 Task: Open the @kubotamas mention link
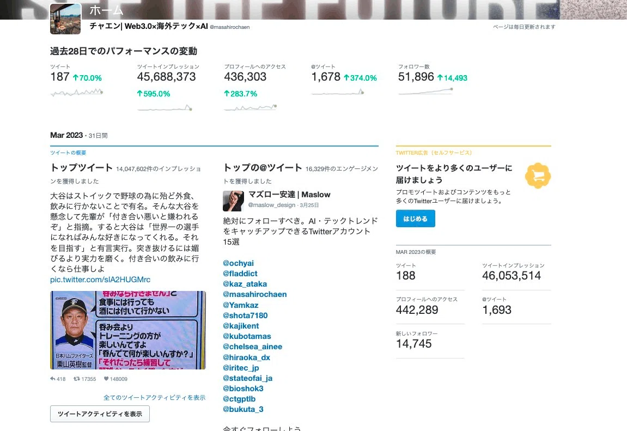pos(247,336)
